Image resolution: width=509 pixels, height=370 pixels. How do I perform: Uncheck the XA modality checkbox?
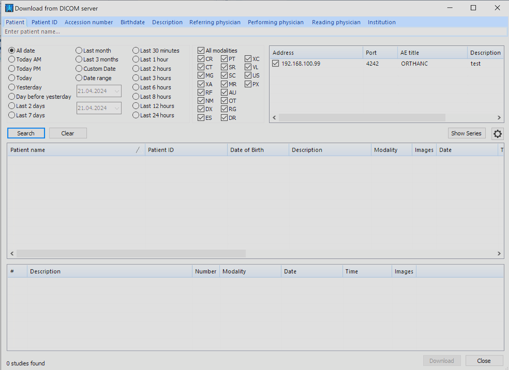point(201,84)
